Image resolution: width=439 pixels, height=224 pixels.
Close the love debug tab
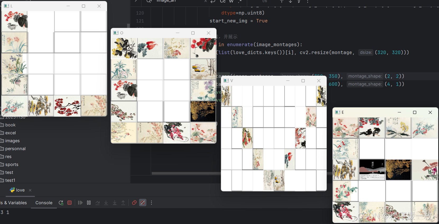pyautogui.click(x=30, y=190)
